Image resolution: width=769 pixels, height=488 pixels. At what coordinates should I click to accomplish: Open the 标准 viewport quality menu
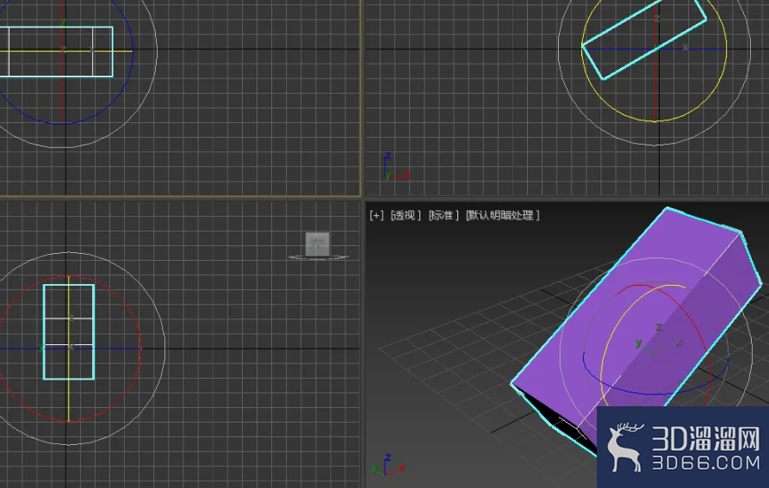[x=443, y=215]
